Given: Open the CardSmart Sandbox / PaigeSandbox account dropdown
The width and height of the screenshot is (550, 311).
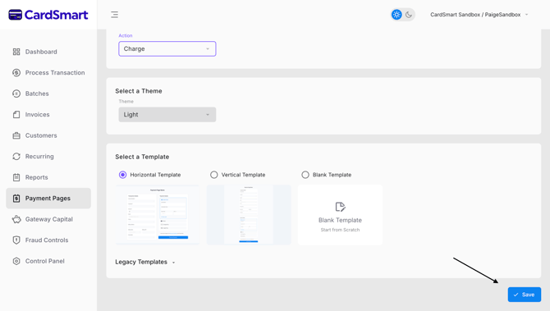Looking at the screenshot, I should (x=479, y=15).
